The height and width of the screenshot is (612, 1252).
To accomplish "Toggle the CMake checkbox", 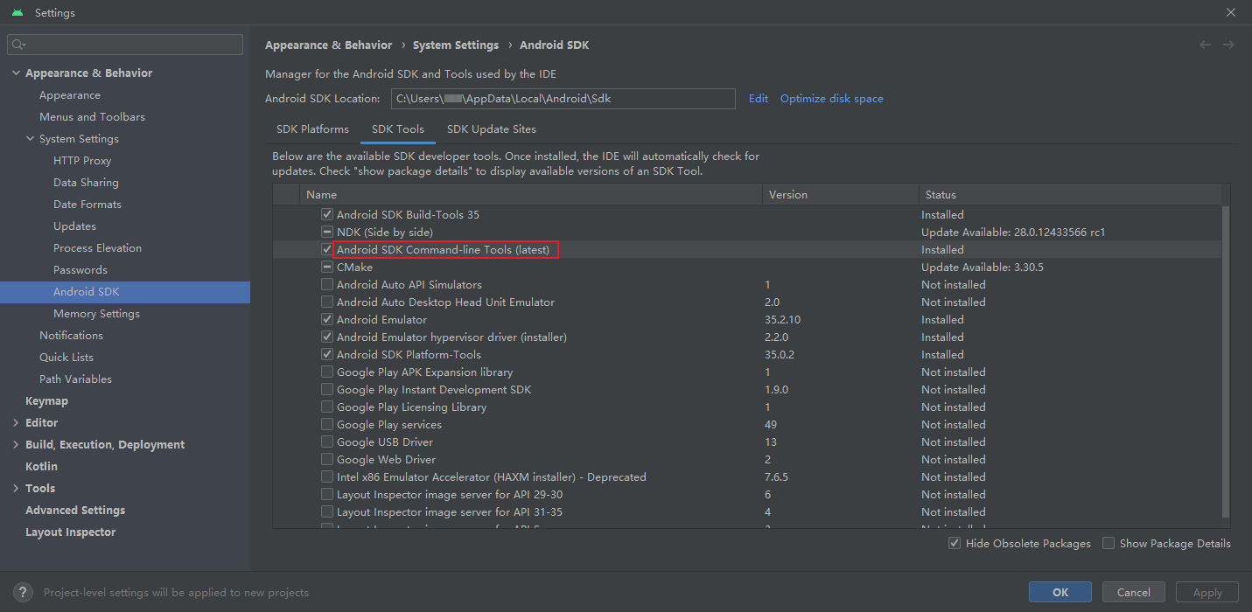I will [x=327, y=267].
